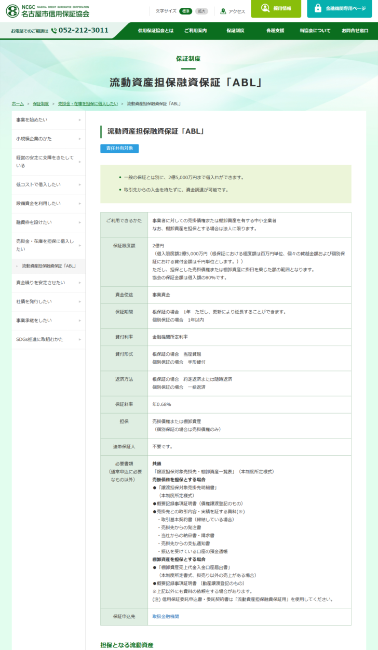Open the 保証制度 menu in the navigation bar

coord(235,31)
